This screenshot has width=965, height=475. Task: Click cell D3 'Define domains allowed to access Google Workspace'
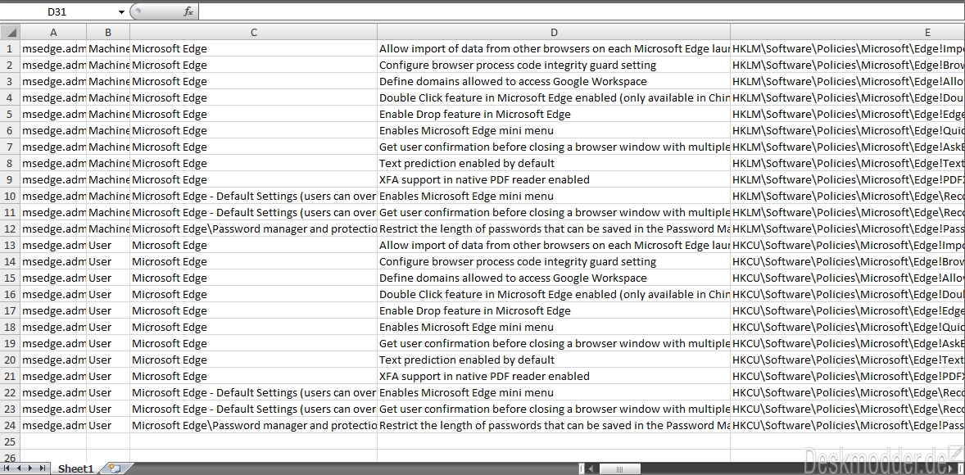click(554, 81)
